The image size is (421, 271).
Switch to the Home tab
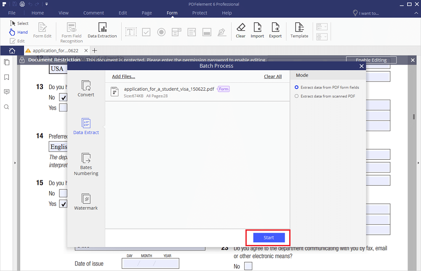(37, 13)
